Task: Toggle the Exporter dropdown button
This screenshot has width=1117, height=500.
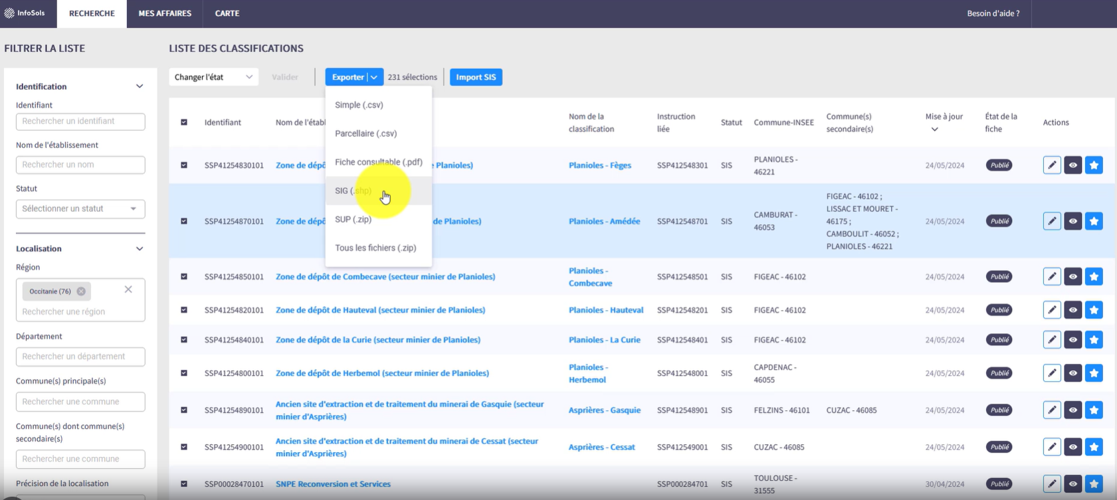Action: coord(354,77)
